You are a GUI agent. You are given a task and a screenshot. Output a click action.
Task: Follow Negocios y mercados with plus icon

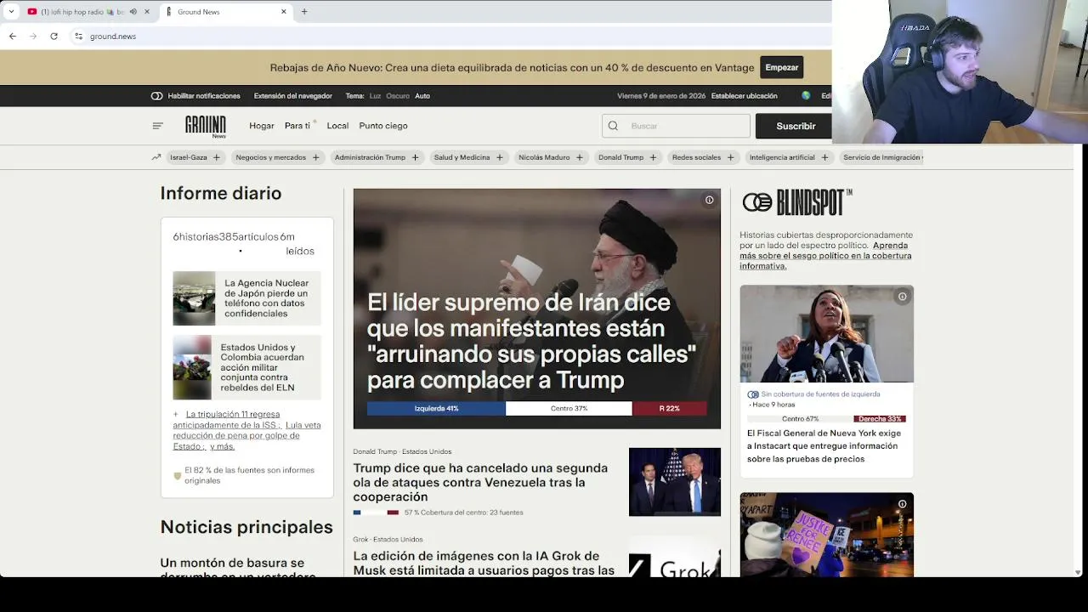pos(315,157)
